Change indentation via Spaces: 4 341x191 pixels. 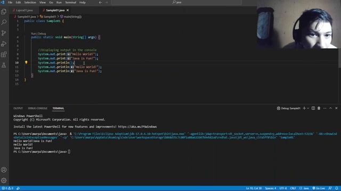tap(270, 188)
